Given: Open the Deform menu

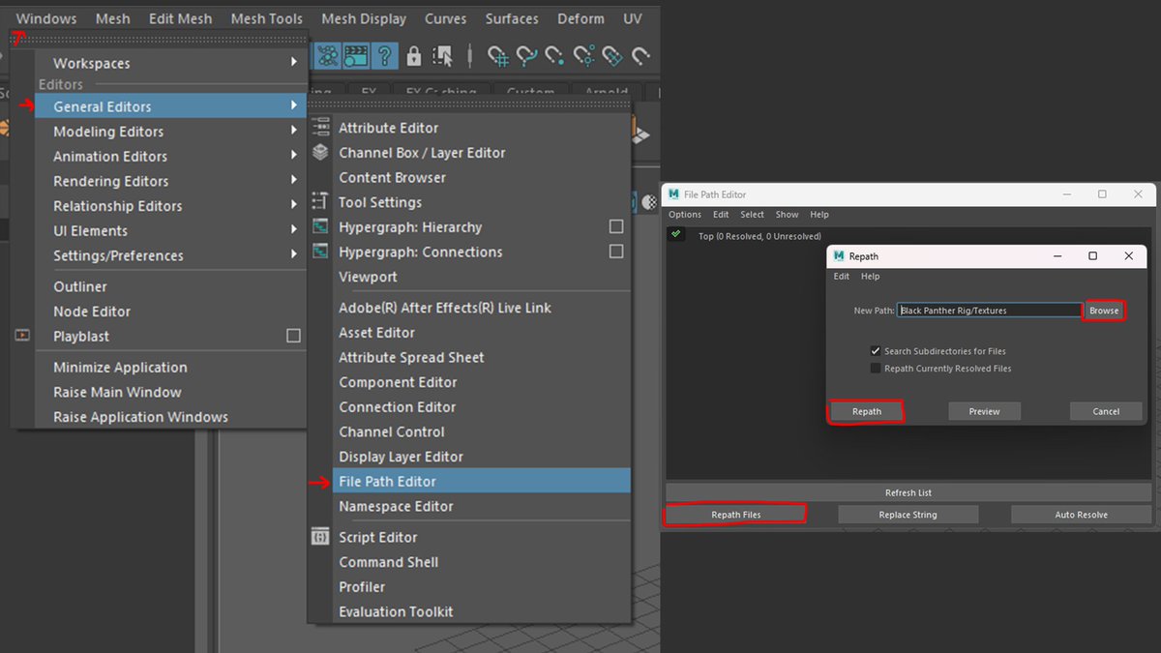Looking at the screenshot, I should point(580,18).
